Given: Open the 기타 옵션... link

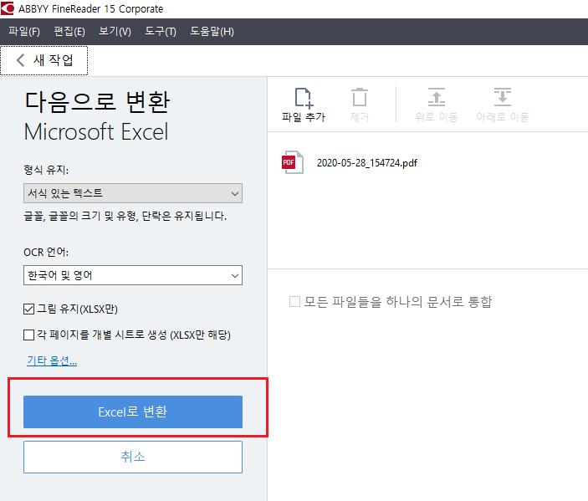Looking at the screenshot, I should (52, 360).
